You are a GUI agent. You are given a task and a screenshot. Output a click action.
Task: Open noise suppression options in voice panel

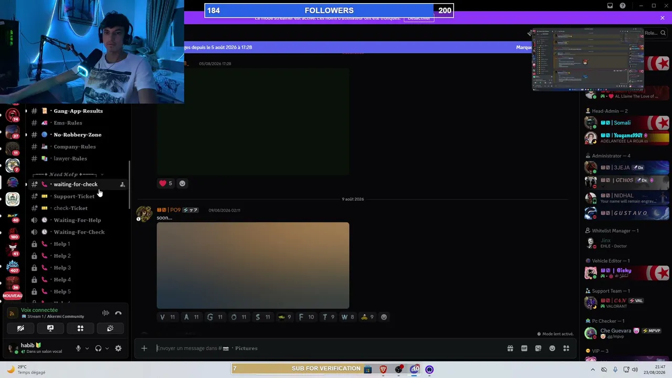(106, 313)
